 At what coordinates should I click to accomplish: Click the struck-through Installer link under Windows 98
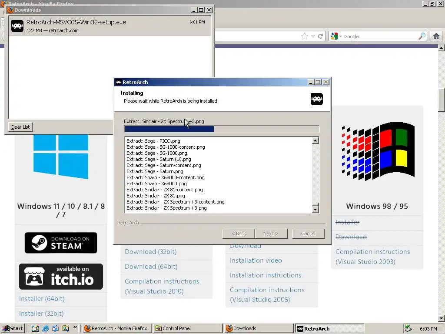[x=347, y=222]
